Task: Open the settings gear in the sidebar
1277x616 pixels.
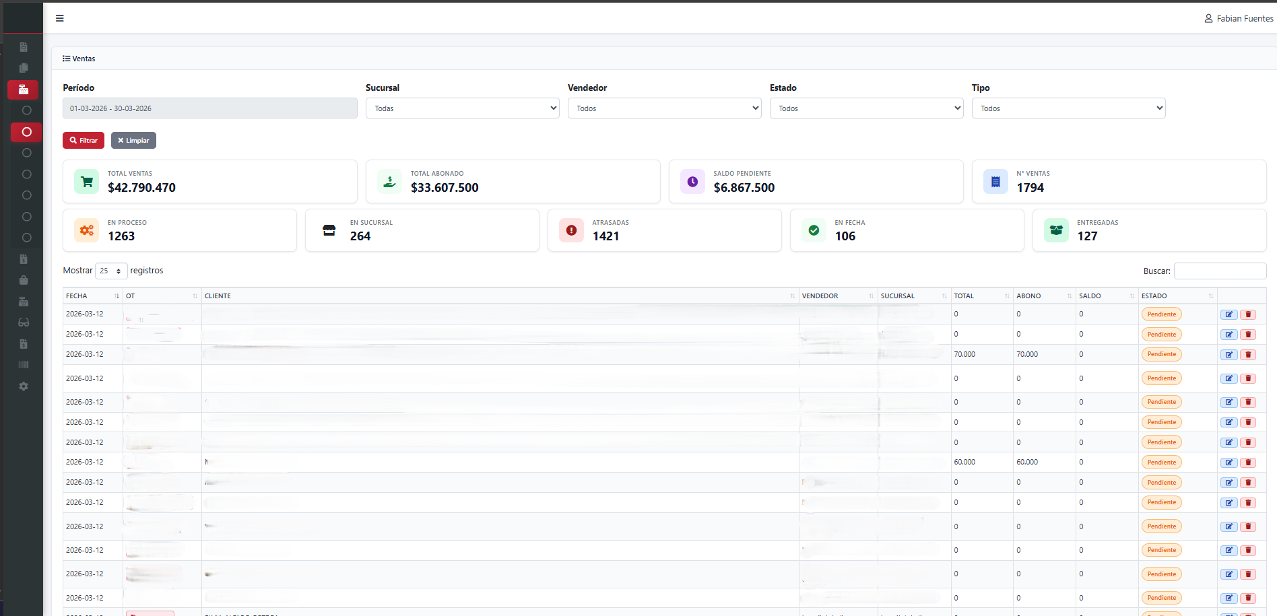Action: click(24, 386)
